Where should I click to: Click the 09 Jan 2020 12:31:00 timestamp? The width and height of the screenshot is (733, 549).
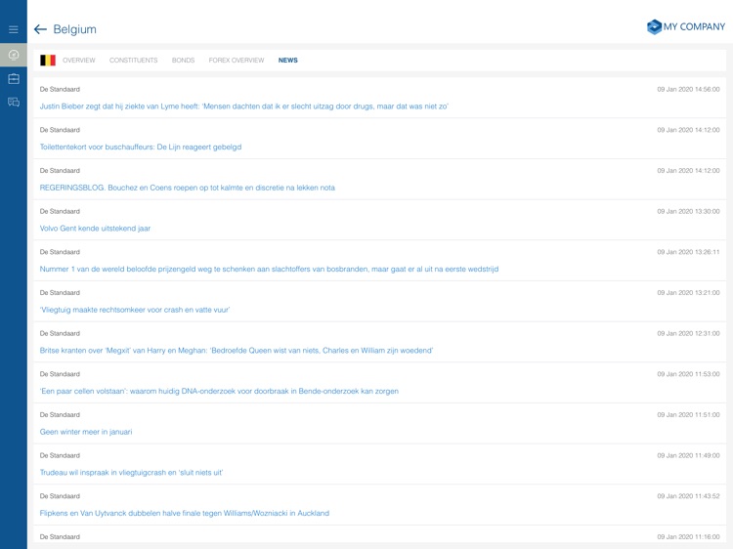coord(688,333)
